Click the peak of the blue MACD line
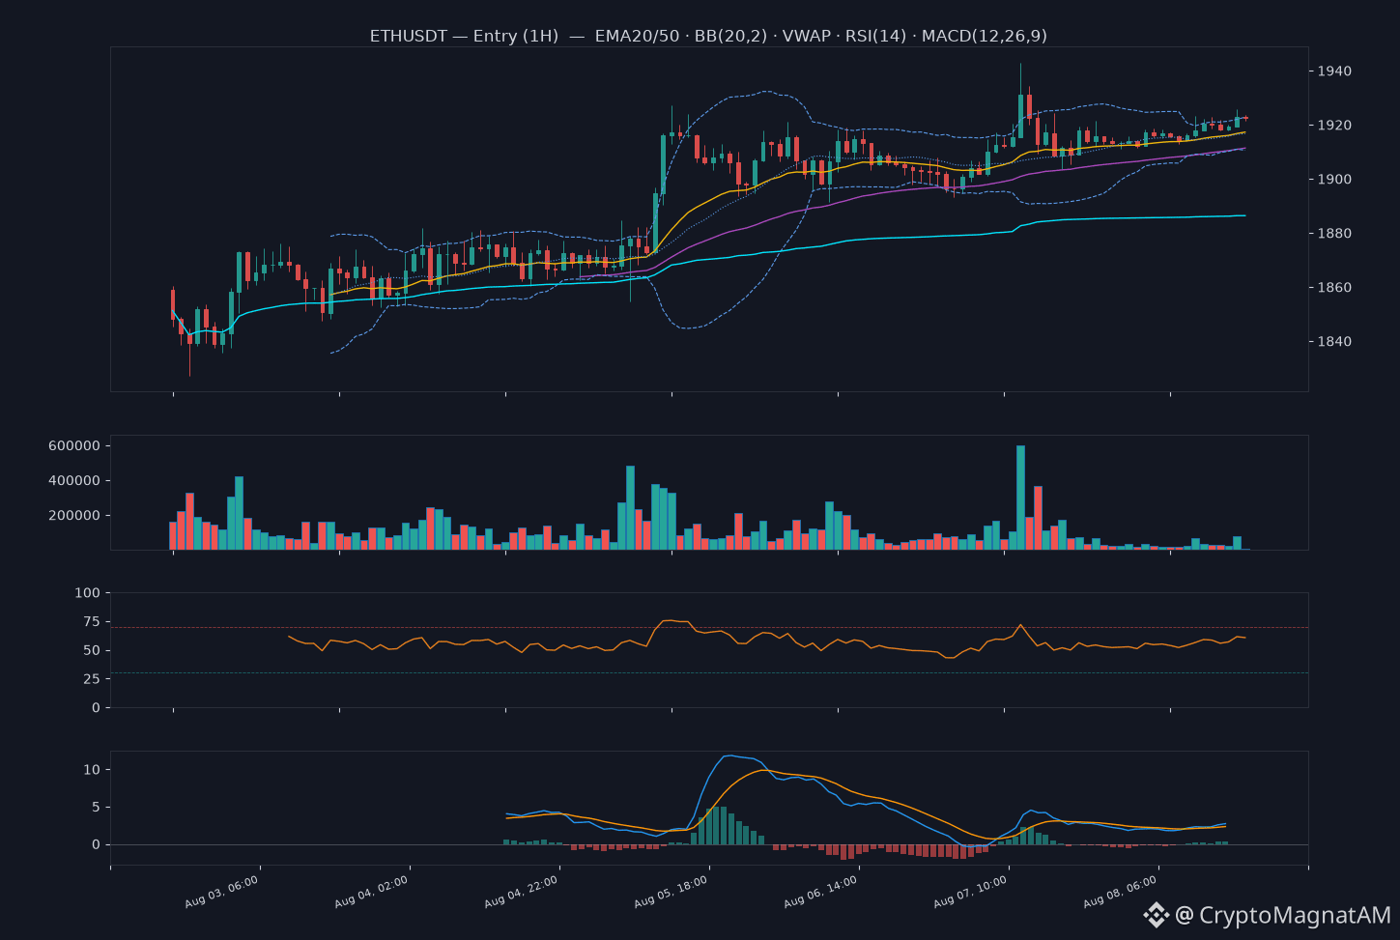Viewport: 1400px width, 940px height. point(730,755)
